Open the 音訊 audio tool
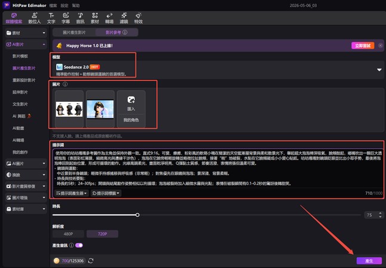386x268 pixels. click(81, 18)
